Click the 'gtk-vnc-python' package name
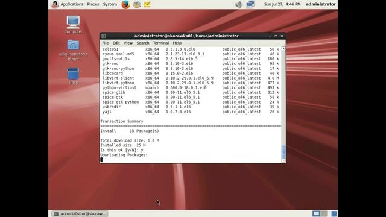The image size is (386, 217). click(118, 68)
